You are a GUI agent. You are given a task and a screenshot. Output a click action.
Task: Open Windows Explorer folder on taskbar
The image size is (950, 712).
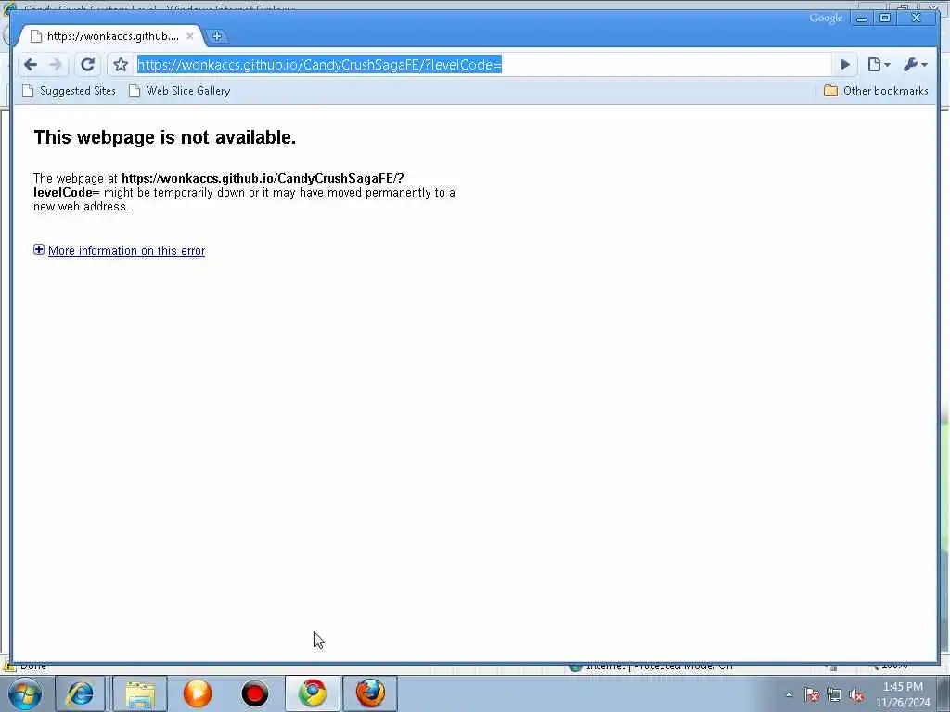(x=140, y=693)
